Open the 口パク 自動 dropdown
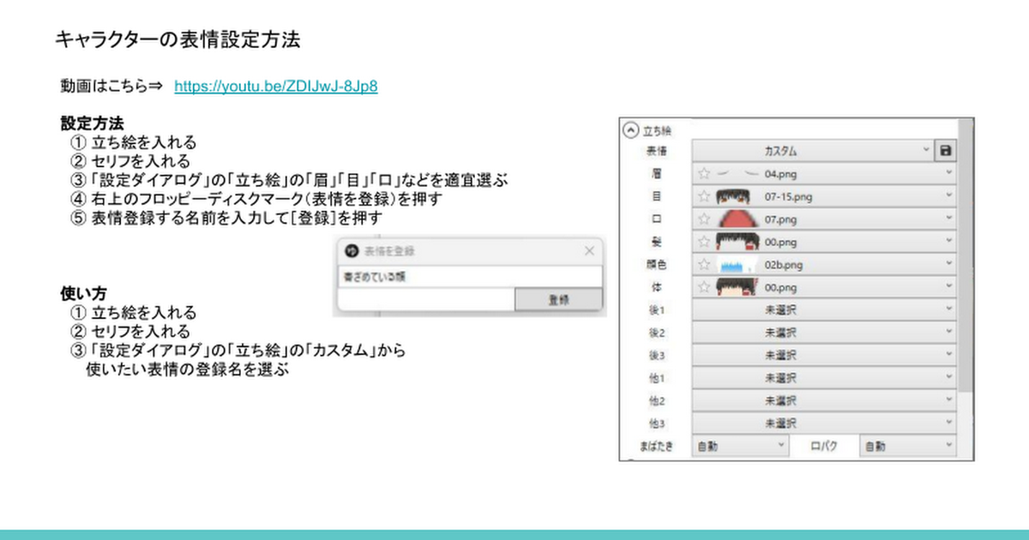Viewport: 1029px width, 540px height. (x=907, y=446)
